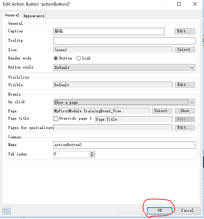Increase Tab index with up arrow
This screenshot has height=219, width=204.
coord(92,153)
